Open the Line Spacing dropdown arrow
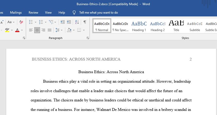The image size is (217, 115). click(62, 30)
